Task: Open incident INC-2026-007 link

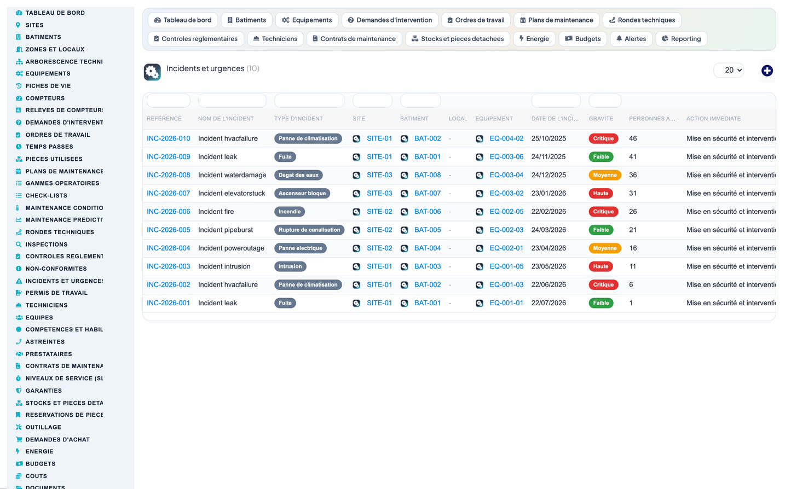Action: 169,194
